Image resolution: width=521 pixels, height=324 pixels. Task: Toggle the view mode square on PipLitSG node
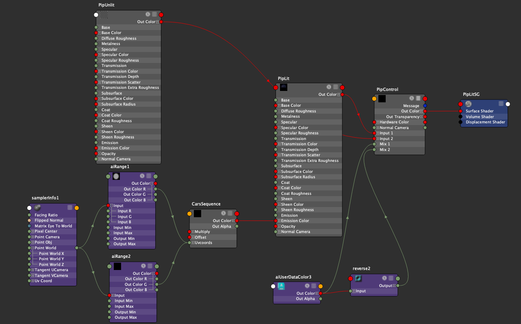pyautogui.click(x=501, y=104)
